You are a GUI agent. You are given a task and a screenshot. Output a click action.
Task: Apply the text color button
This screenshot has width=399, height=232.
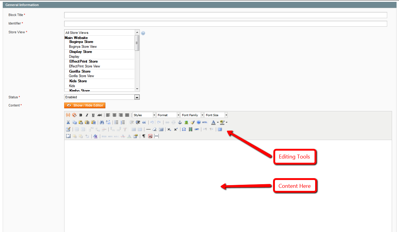(213, 122)
